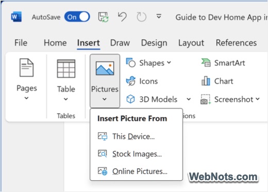Image resolution: width=268 pixels, height=192 pixels.
Task: Click the Screenshot camera icon
Action: pyautogui.click(x=206, y=99)
